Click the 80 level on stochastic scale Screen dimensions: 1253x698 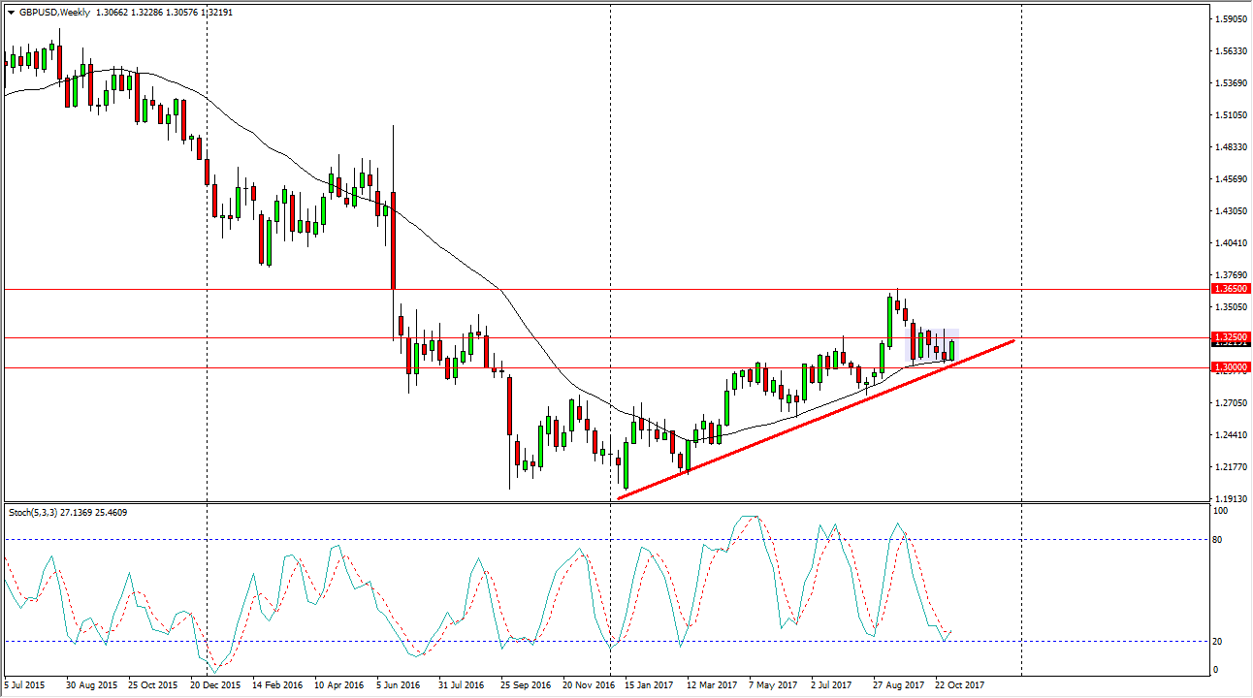[x=1219, y=539]
